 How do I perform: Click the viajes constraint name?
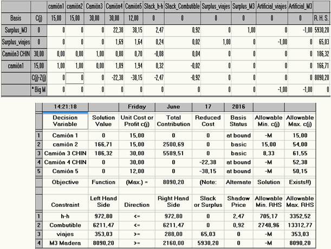pyautogui.click(x=65, y=234)
